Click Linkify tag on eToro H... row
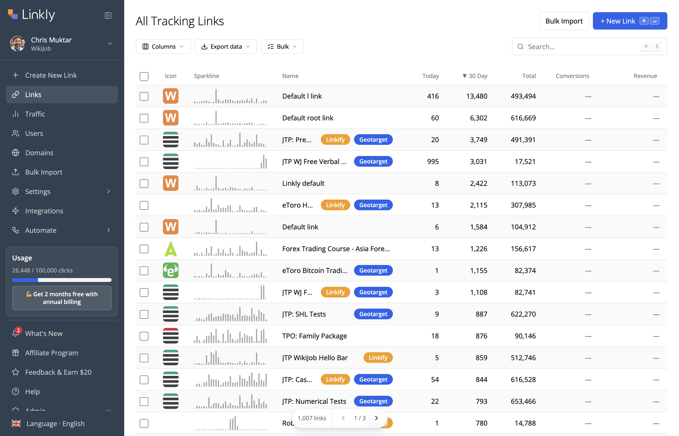The width and height of the screenshot is (679, 436). click(335, 205)
